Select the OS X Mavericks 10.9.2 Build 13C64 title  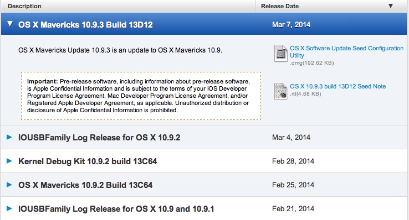point(85,185)
